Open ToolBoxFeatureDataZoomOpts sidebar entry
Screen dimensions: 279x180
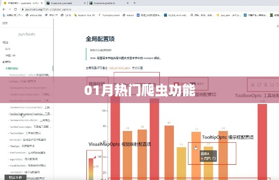coord(30,107)
